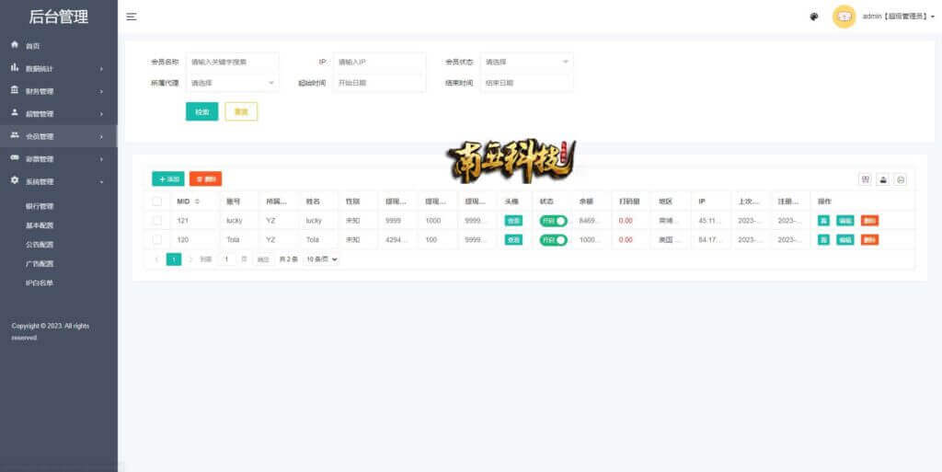This screenshot has width=942, height=472.
Task: Focus the 会员名称 keyword search field
Action: pyautogui.click(x=233, y=62)
